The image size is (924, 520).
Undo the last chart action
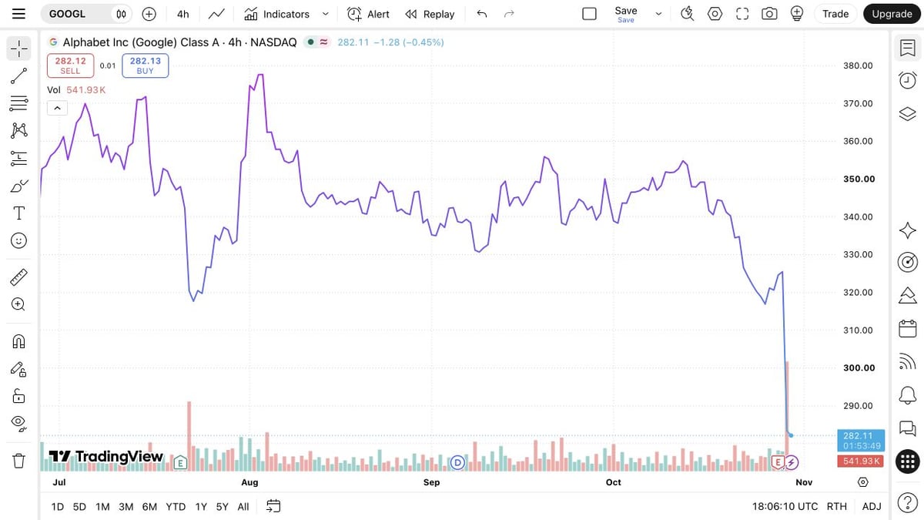pyautogui.click(x=482, y=14)
